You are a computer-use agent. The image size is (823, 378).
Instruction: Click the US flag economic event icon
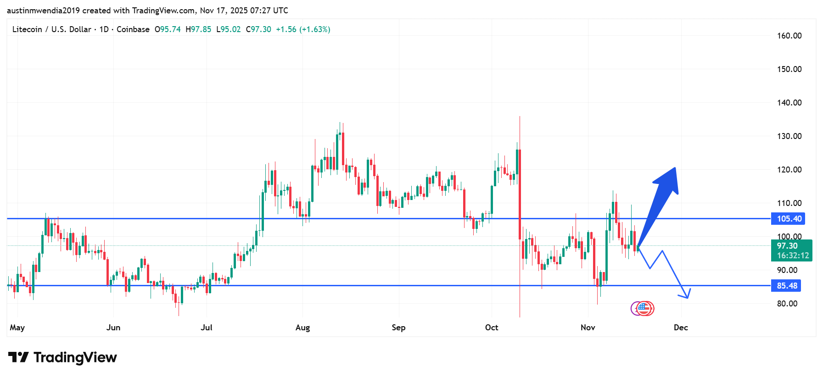645,308
